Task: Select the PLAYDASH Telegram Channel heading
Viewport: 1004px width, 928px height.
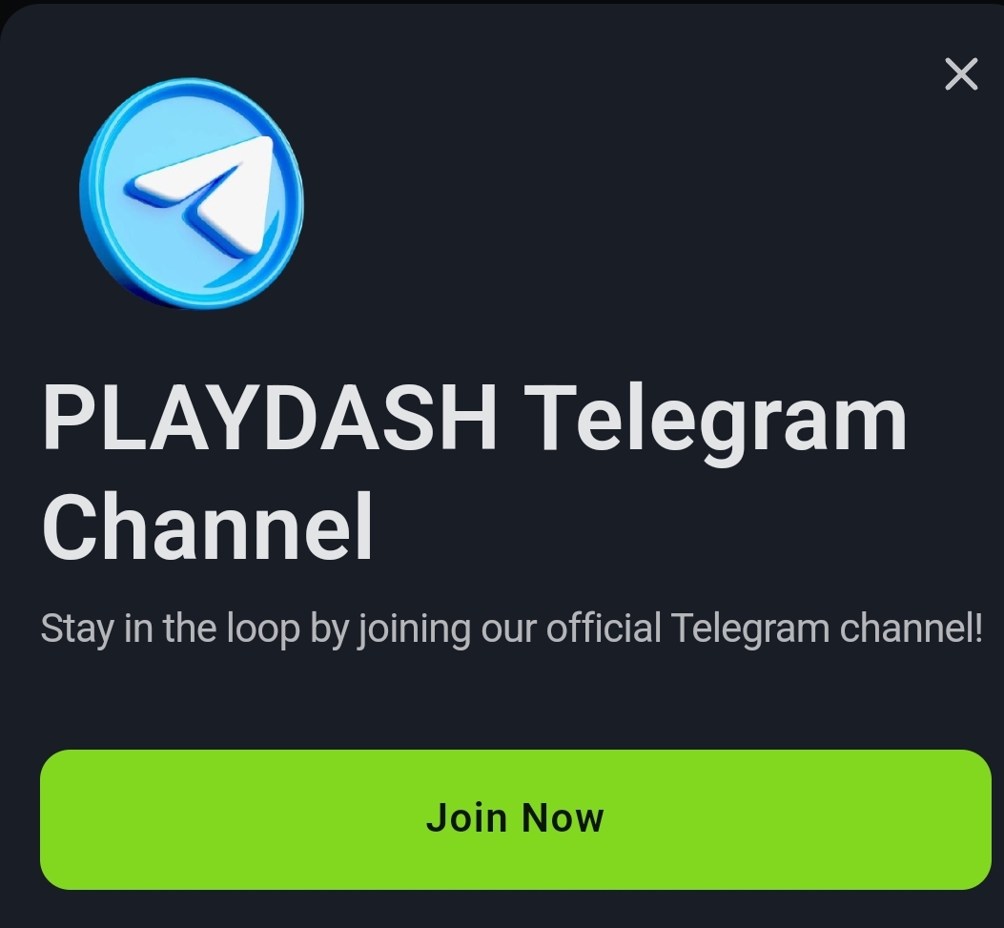Action: click(474, 472)
